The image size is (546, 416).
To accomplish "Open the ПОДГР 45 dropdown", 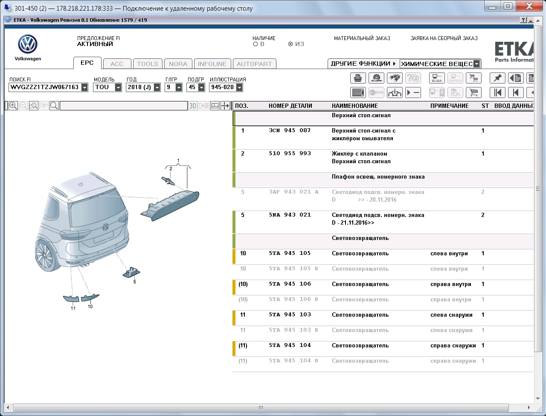I will pyautogui.click(x=200, y=87).
